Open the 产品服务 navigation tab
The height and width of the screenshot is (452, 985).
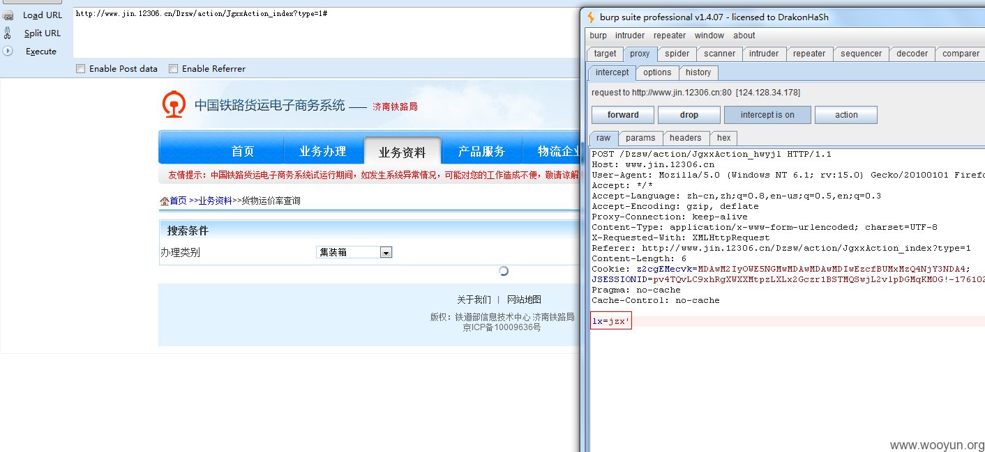[481, 151]
